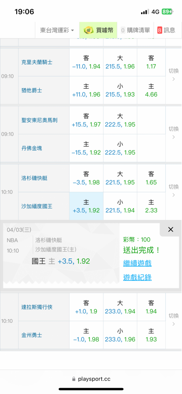Screen dimensions: 182x394
Task: Expand 切換 for Cavaliers vs Jazz
Action: point(173,75)
